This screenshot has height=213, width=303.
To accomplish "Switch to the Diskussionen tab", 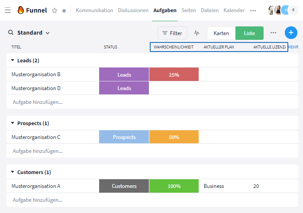I will (x=133, y=10).
